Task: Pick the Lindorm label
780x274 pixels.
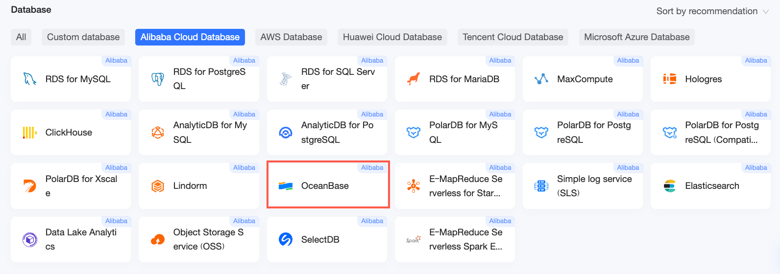Action: point(190,186)
